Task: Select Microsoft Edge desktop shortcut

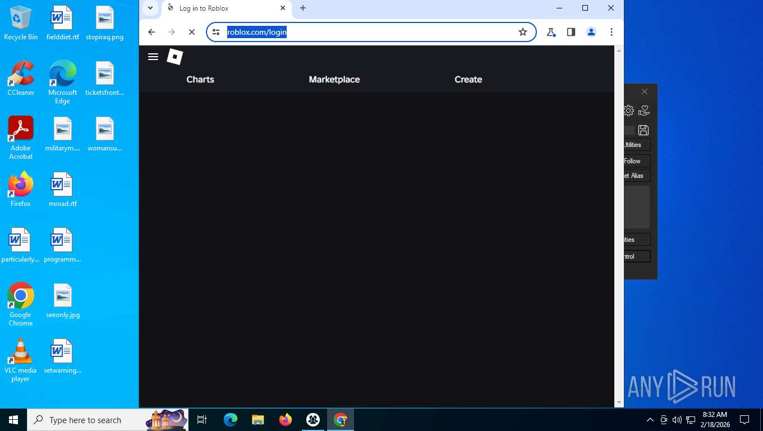Action: point(62,82)
